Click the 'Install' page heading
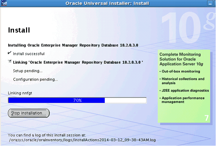This screenshot has height=146, width=216. click(x=19, y=30)
